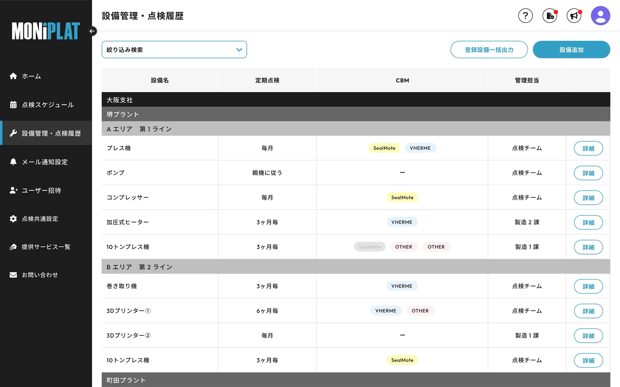This screenshot has height=387, width=620.
Task: Click the back arrow navigation icon
Action: pos(92,31)
